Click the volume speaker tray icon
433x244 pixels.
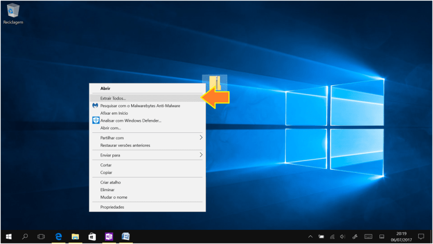tap(342, 236)
